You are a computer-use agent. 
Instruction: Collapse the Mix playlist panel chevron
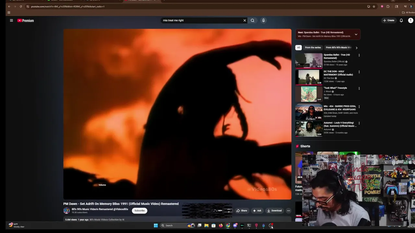(356, 34)
